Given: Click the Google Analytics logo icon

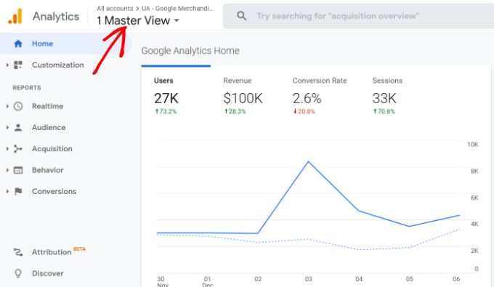Looking at the screenshot, I should [15, 17].
